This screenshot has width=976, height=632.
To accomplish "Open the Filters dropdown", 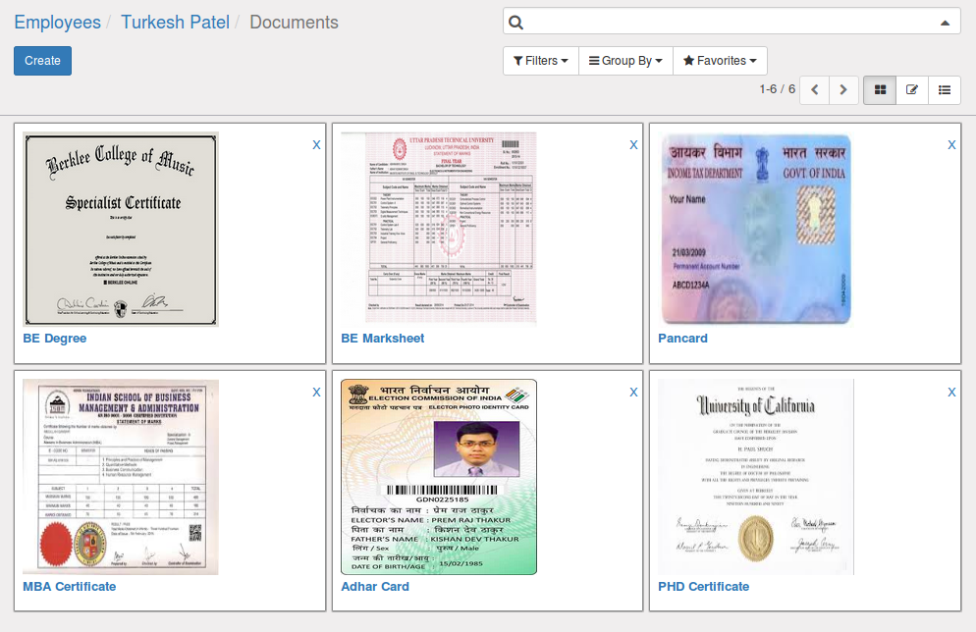I will [541, 61].
